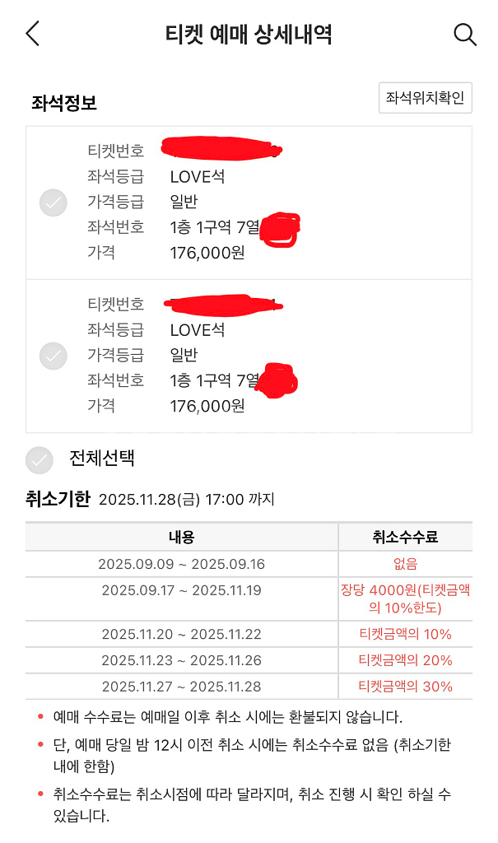
Task: Click the 취소수수료 column header
Action: coord(405,538)
